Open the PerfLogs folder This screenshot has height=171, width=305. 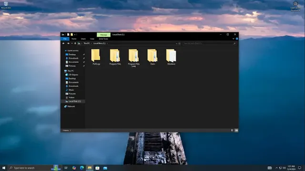coord(96,57)
